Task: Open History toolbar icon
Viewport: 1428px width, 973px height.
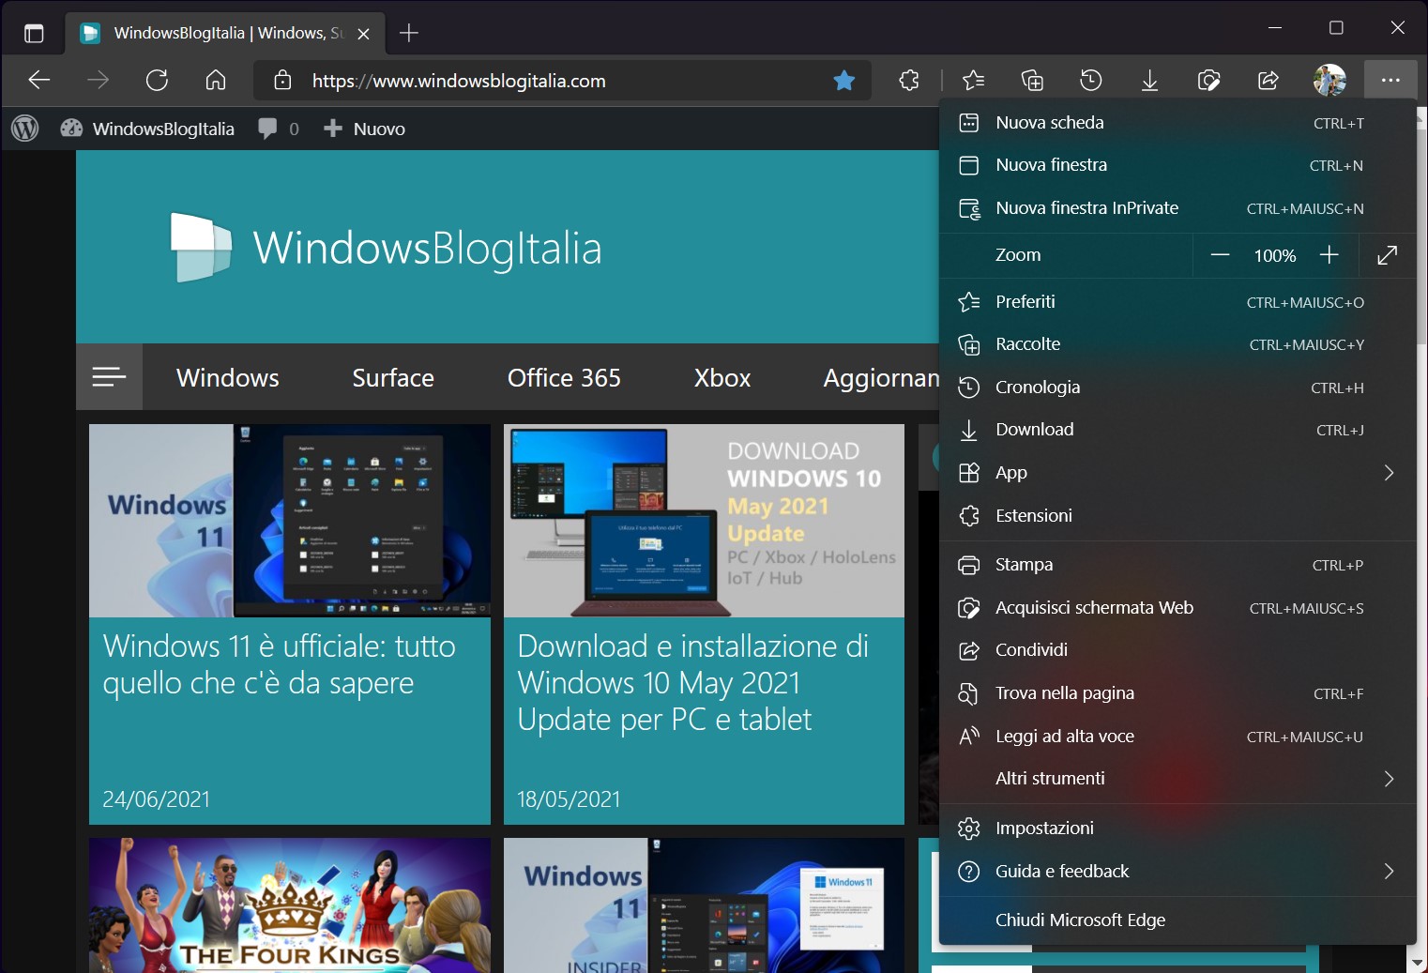Action: coord(1091,81)
